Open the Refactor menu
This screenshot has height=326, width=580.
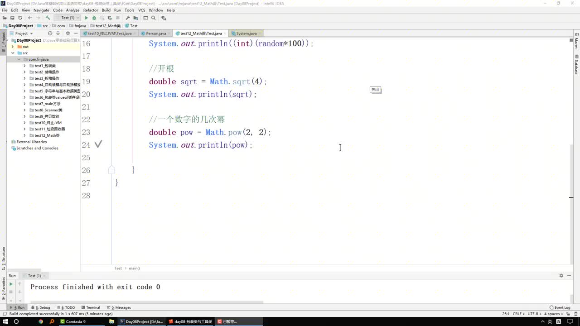point(91,10)
